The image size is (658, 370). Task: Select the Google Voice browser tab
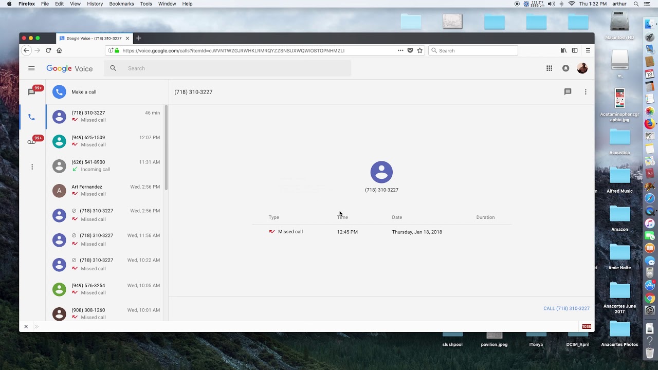(x=94, y=38)
